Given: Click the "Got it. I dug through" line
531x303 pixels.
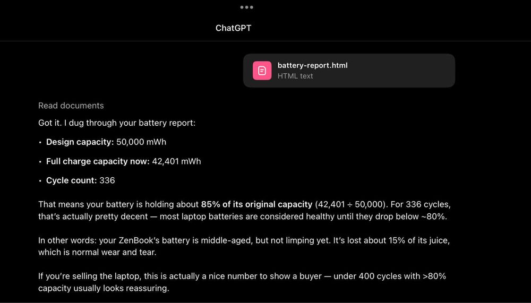Looking at the screenshot, I should click(117, 123).
